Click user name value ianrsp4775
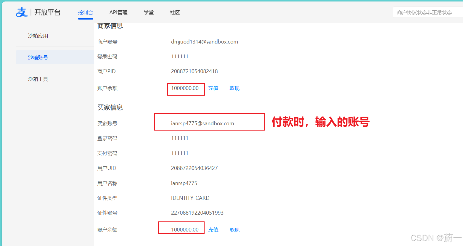 [x=184, y=183]
